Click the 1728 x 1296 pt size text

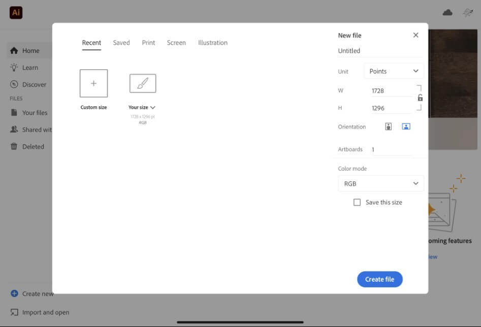point(143,116)
